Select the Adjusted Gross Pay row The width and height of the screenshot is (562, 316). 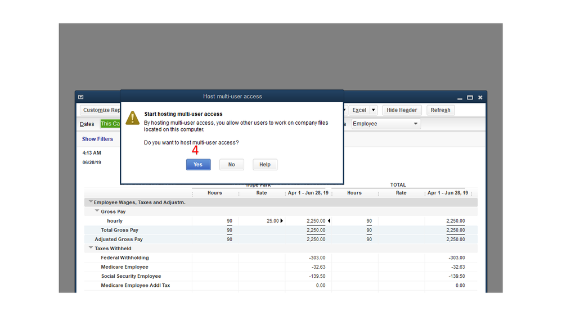pos(281,240)
